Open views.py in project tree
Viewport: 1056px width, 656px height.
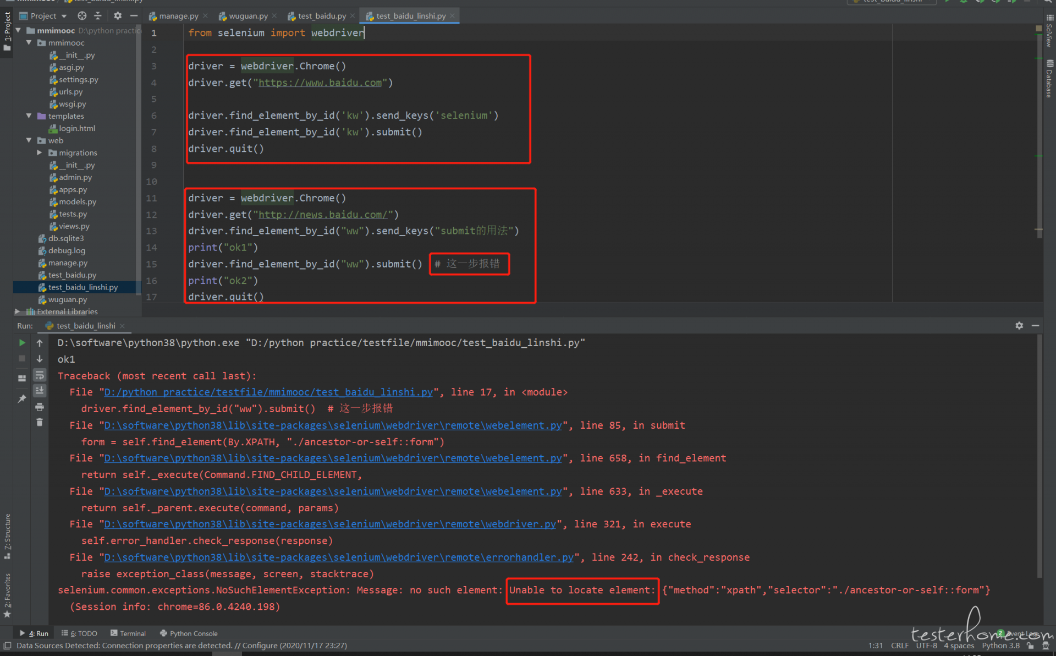pos(74,226)
